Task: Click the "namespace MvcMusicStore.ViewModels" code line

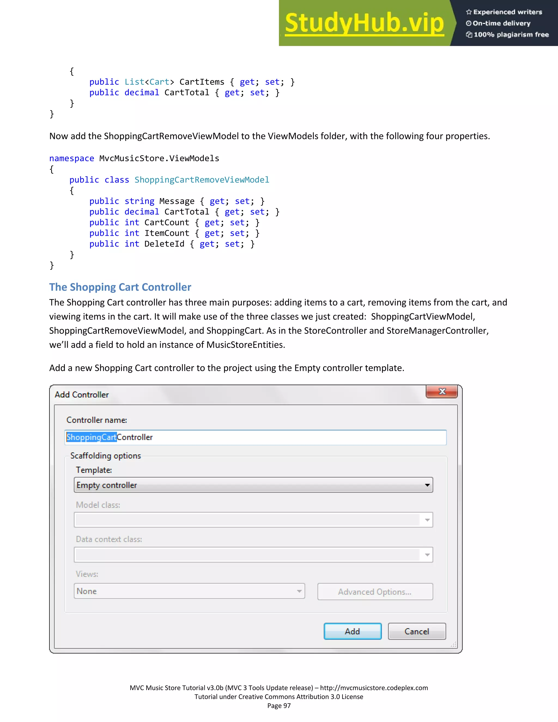Action: (x=134, y=159)
